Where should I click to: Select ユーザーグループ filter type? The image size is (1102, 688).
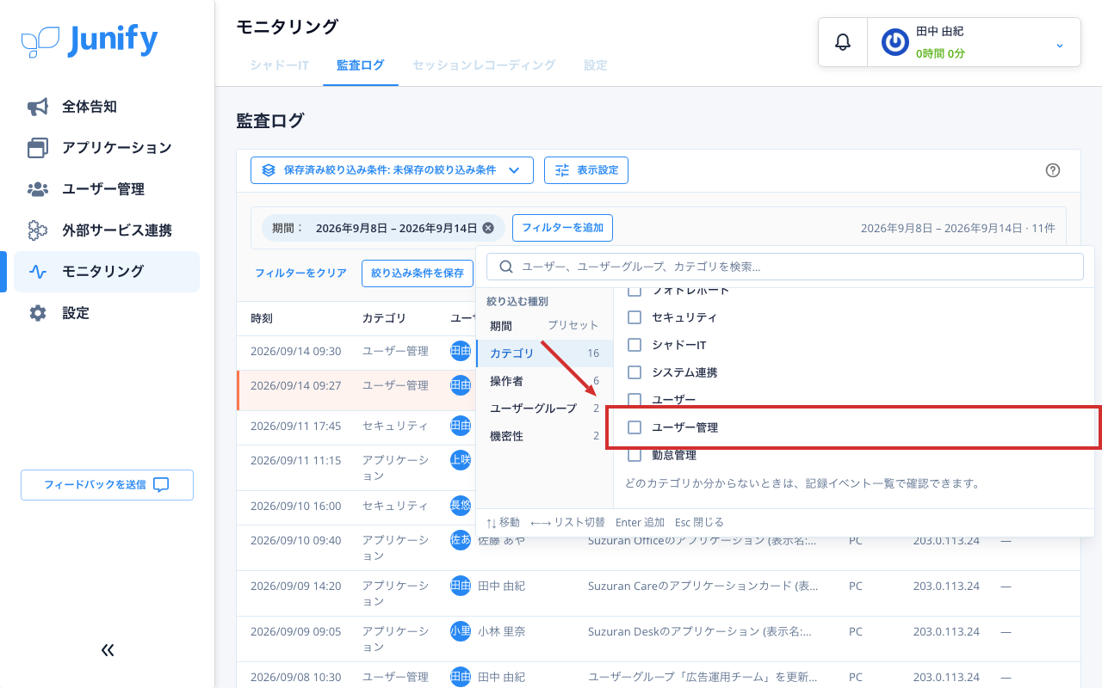(545, 408)
